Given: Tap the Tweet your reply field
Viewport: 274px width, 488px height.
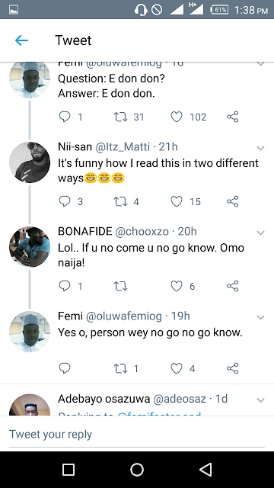Looking at the screenshot, I should click(x=137, y=434).
